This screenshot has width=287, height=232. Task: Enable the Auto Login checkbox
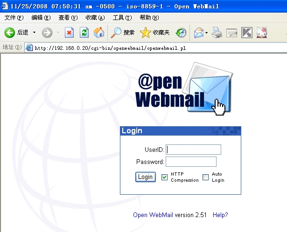(205, 177)
